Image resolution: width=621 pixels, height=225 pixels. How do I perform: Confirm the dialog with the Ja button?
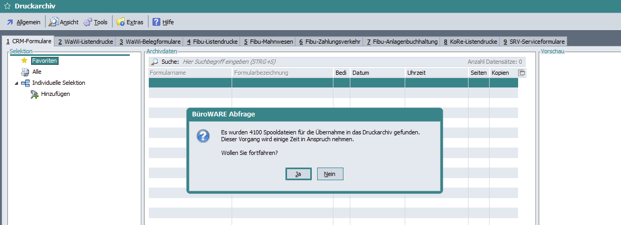click(x=298, y=174)
